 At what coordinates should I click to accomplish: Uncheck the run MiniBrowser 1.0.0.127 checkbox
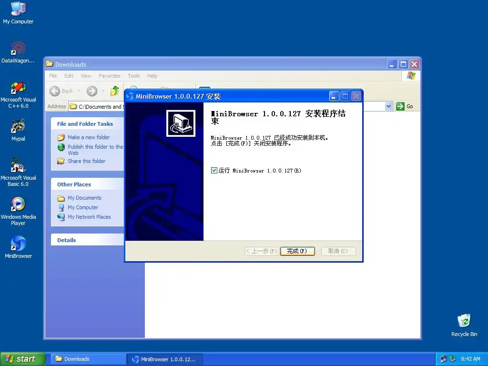(214, 170)
